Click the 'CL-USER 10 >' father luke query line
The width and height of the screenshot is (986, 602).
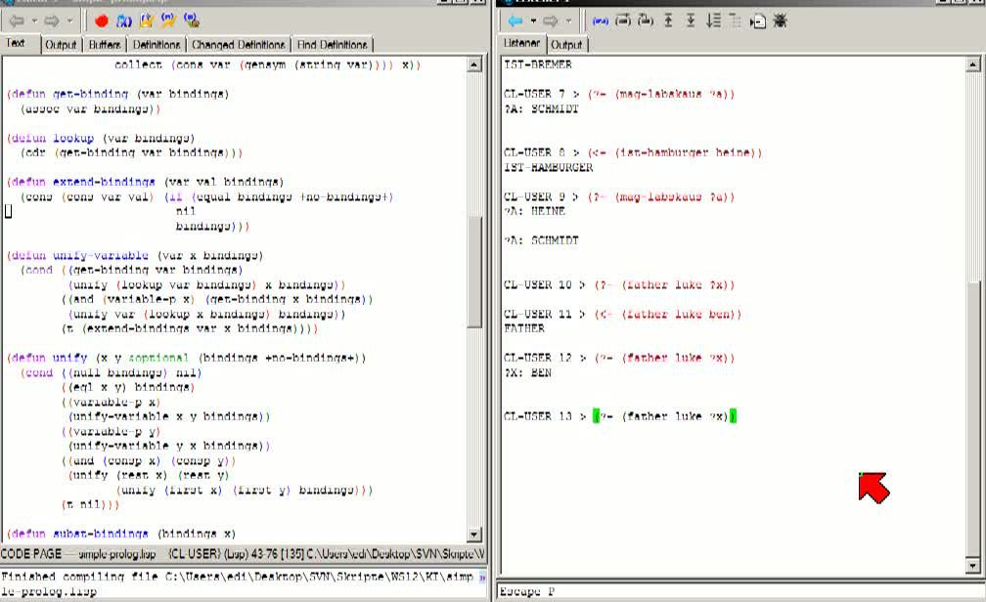pos(619,284)
